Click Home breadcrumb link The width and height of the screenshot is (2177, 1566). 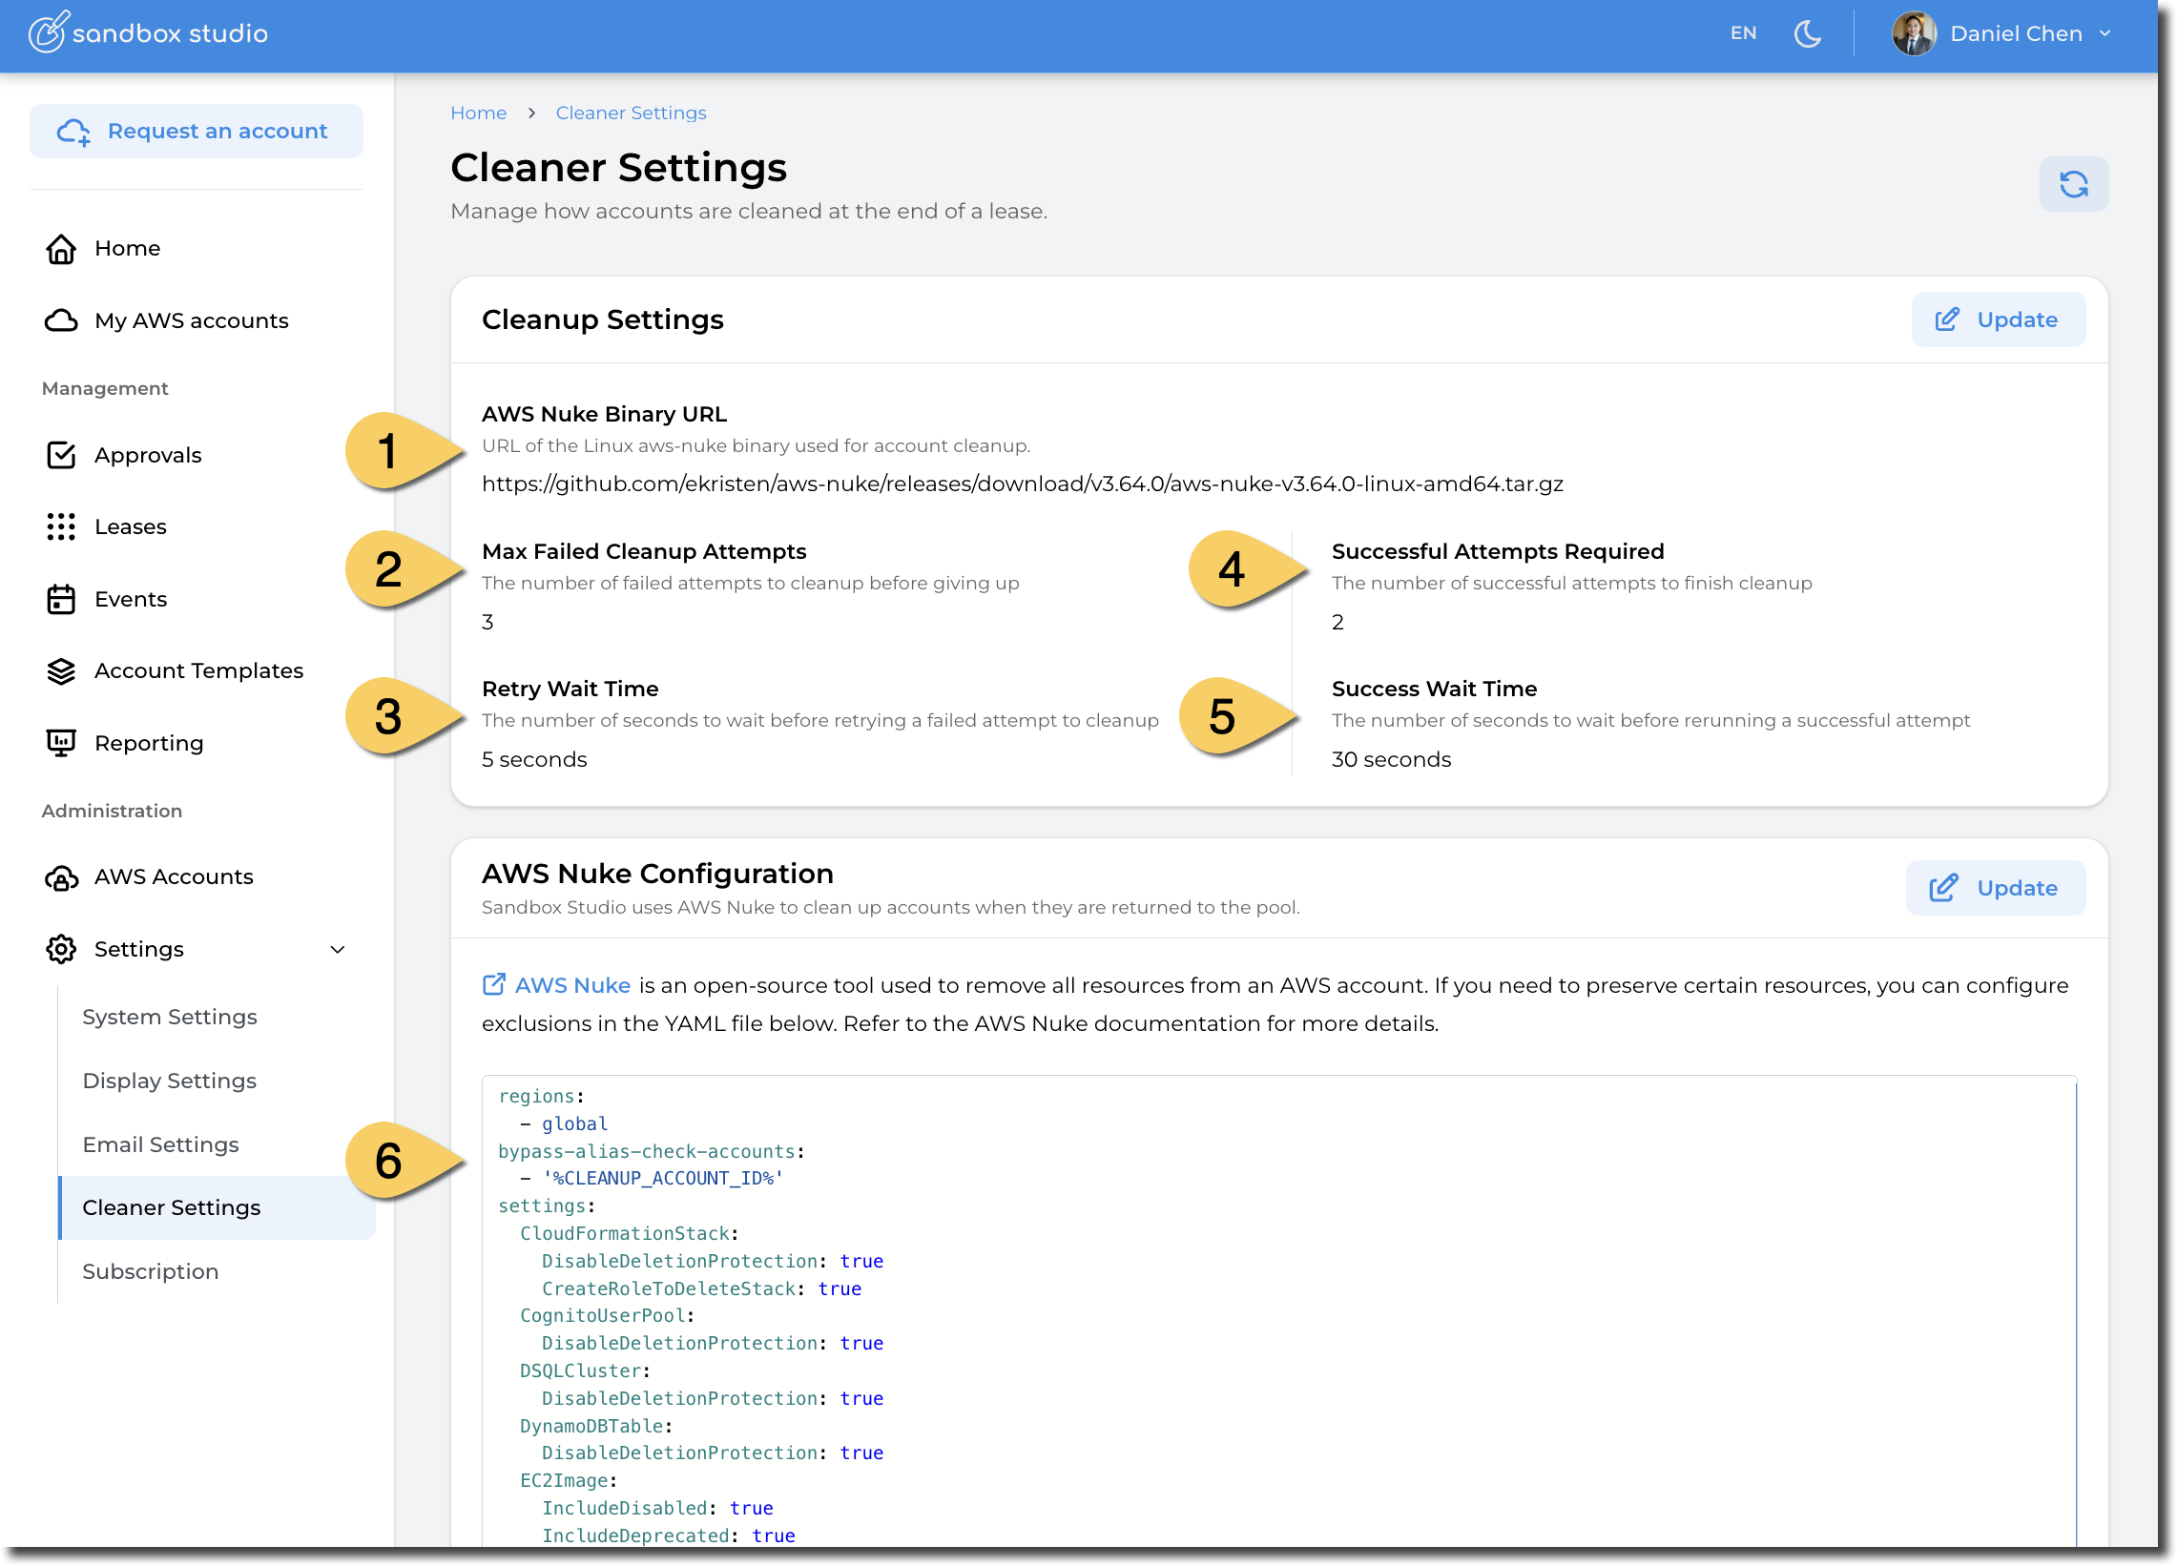(x=478, y=113)
